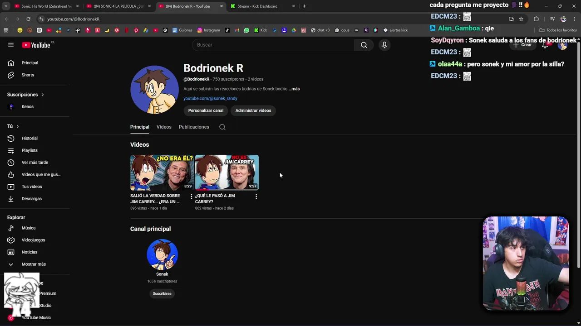Open the opus bookmark
Screen dimensions: 581x326
342,30
